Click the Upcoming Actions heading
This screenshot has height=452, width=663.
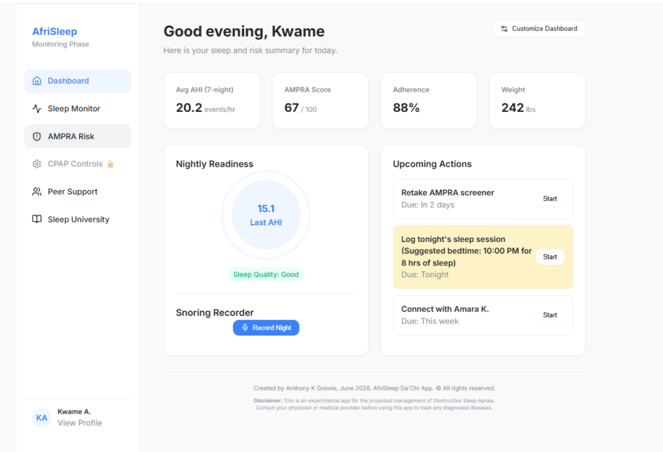[x=432, y=164]
